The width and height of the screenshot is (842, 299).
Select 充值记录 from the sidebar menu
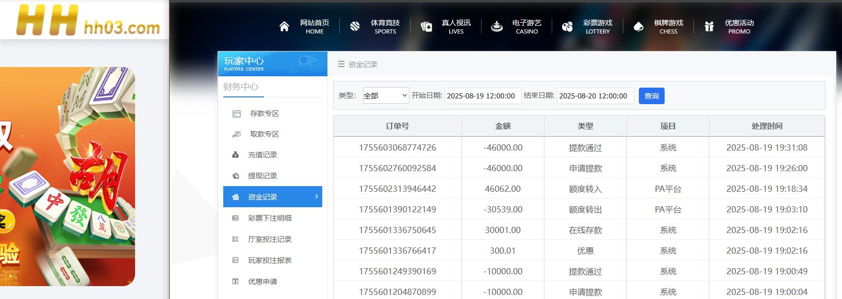pyautogui.click(x=262, y=155)
